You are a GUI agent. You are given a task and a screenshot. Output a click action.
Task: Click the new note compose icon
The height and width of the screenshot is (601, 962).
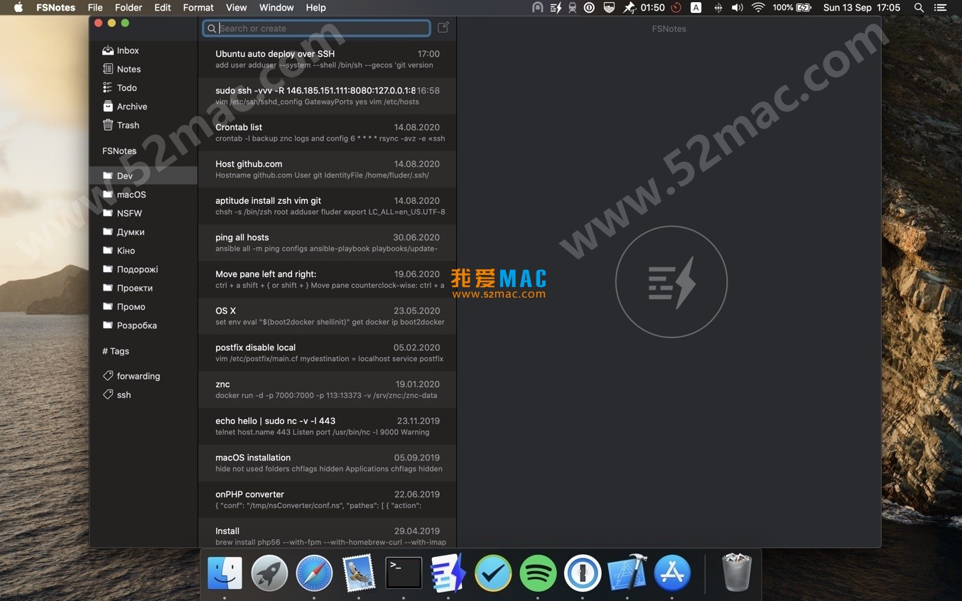point(443,28)
